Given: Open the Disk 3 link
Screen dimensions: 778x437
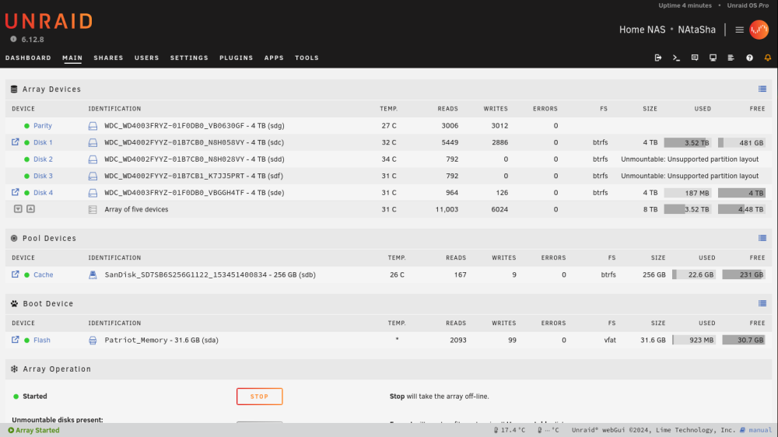Looking at the screenshot, I should point(43,176).
